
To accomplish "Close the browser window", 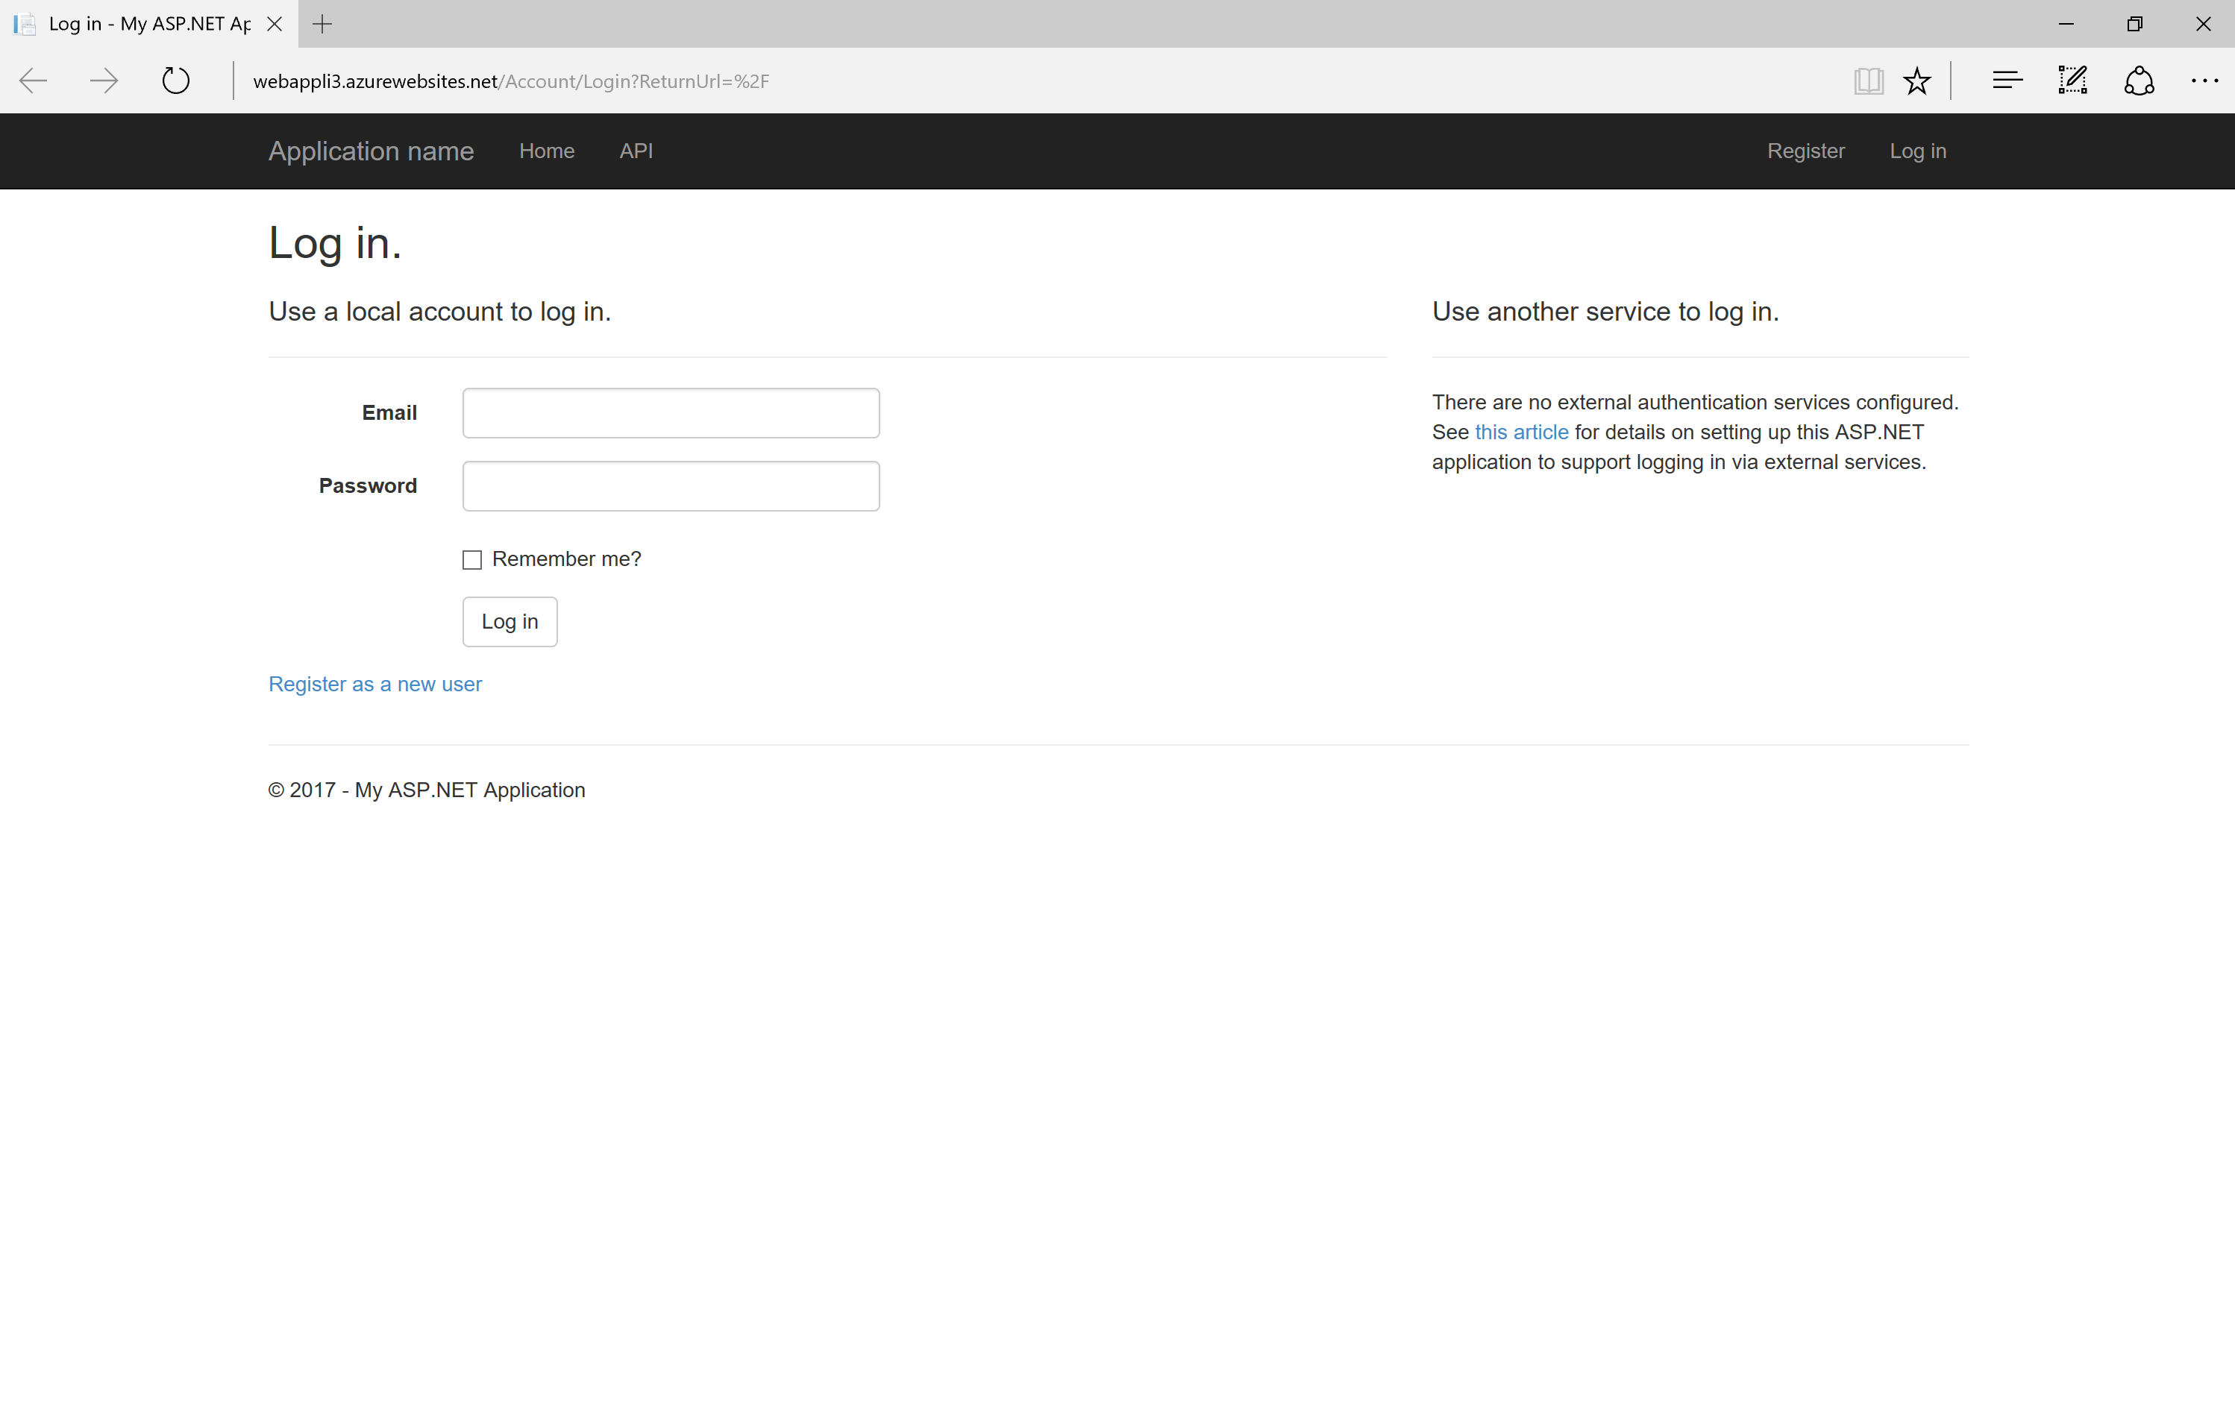I will (2202, 24).
